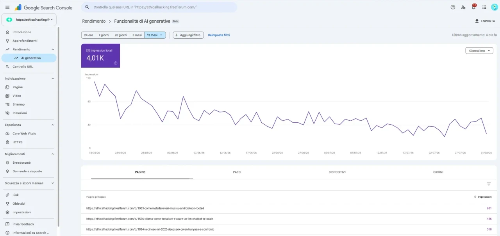500x236 pixels.
Task: Click the Aggiungi filtro button
Action: [188, 35]
